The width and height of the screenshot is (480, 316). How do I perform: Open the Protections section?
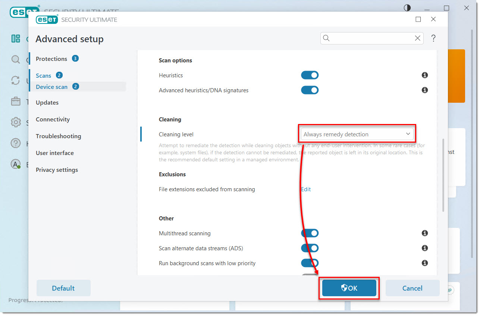51,59
